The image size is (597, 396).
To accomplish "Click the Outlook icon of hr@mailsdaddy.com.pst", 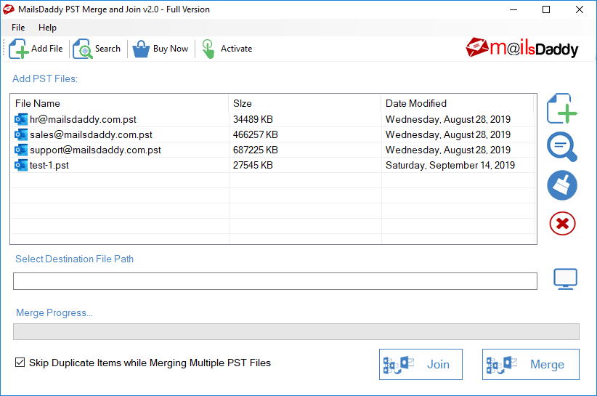I will click(x=21, y=120).
